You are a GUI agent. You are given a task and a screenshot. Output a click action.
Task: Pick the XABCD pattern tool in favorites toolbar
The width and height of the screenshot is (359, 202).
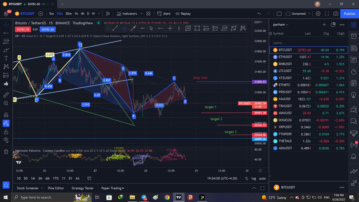click(x=243, y=28)
